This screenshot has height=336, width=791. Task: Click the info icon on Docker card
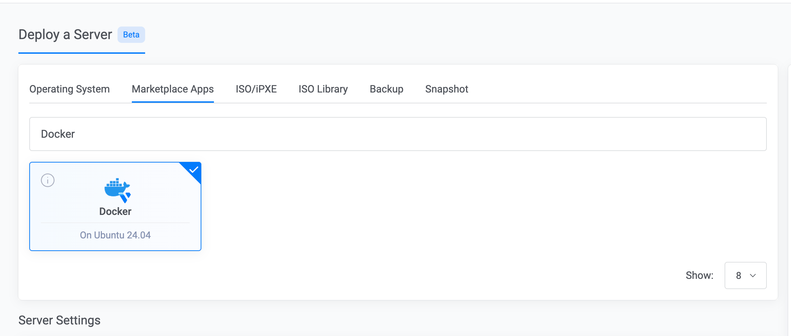tap(48, 180)
